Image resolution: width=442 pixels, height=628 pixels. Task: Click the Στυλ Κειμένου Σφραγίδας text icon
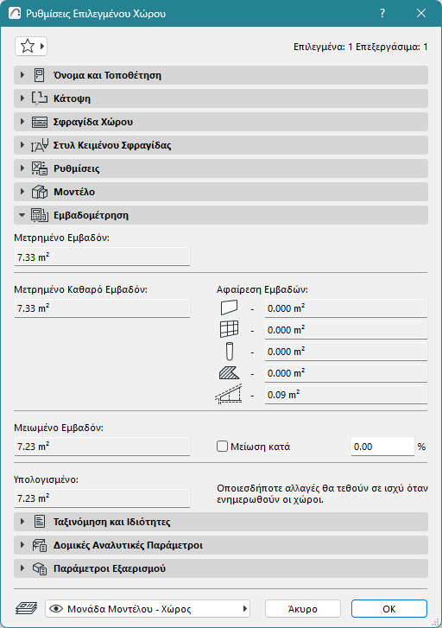tap(39, 145)
